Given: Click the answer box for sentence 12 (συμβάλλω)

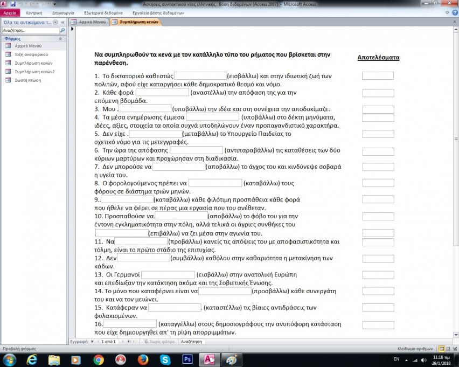Looking at the screenshot, I should [x=143, y=258].
